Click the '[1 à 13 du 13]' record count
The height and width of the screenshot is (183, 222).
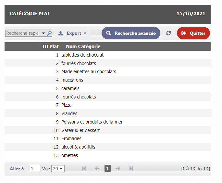coord(195,169)
